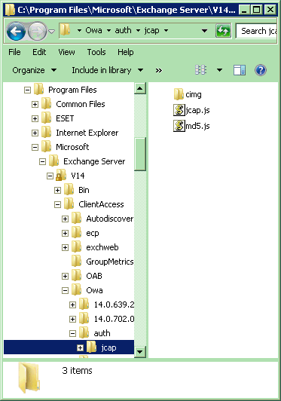Expand the 14.0.702.0 tree node
The image size is (281, 401).
pos(72,319)
